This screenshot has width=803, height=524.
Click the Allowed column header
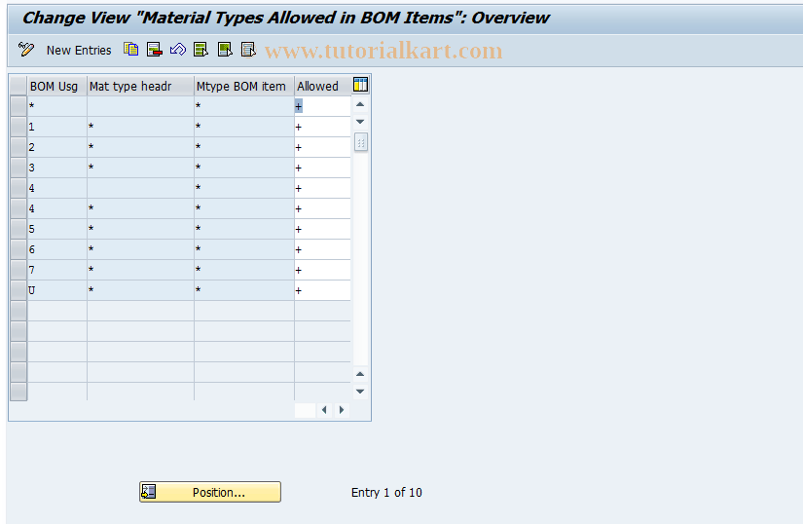click(x=322, y=86)
